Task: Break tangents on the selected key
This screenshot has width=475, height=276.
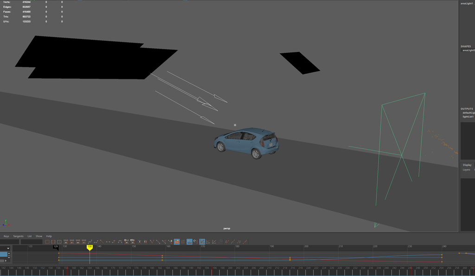Action: 152,241
